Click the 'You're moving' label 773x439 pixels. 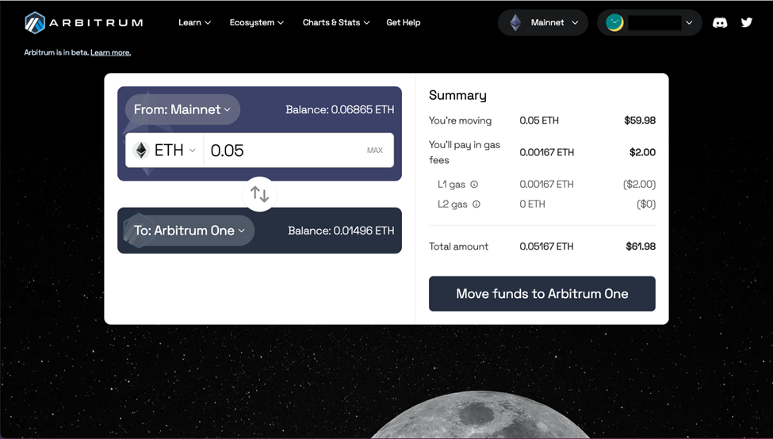(x=460, y=120)
